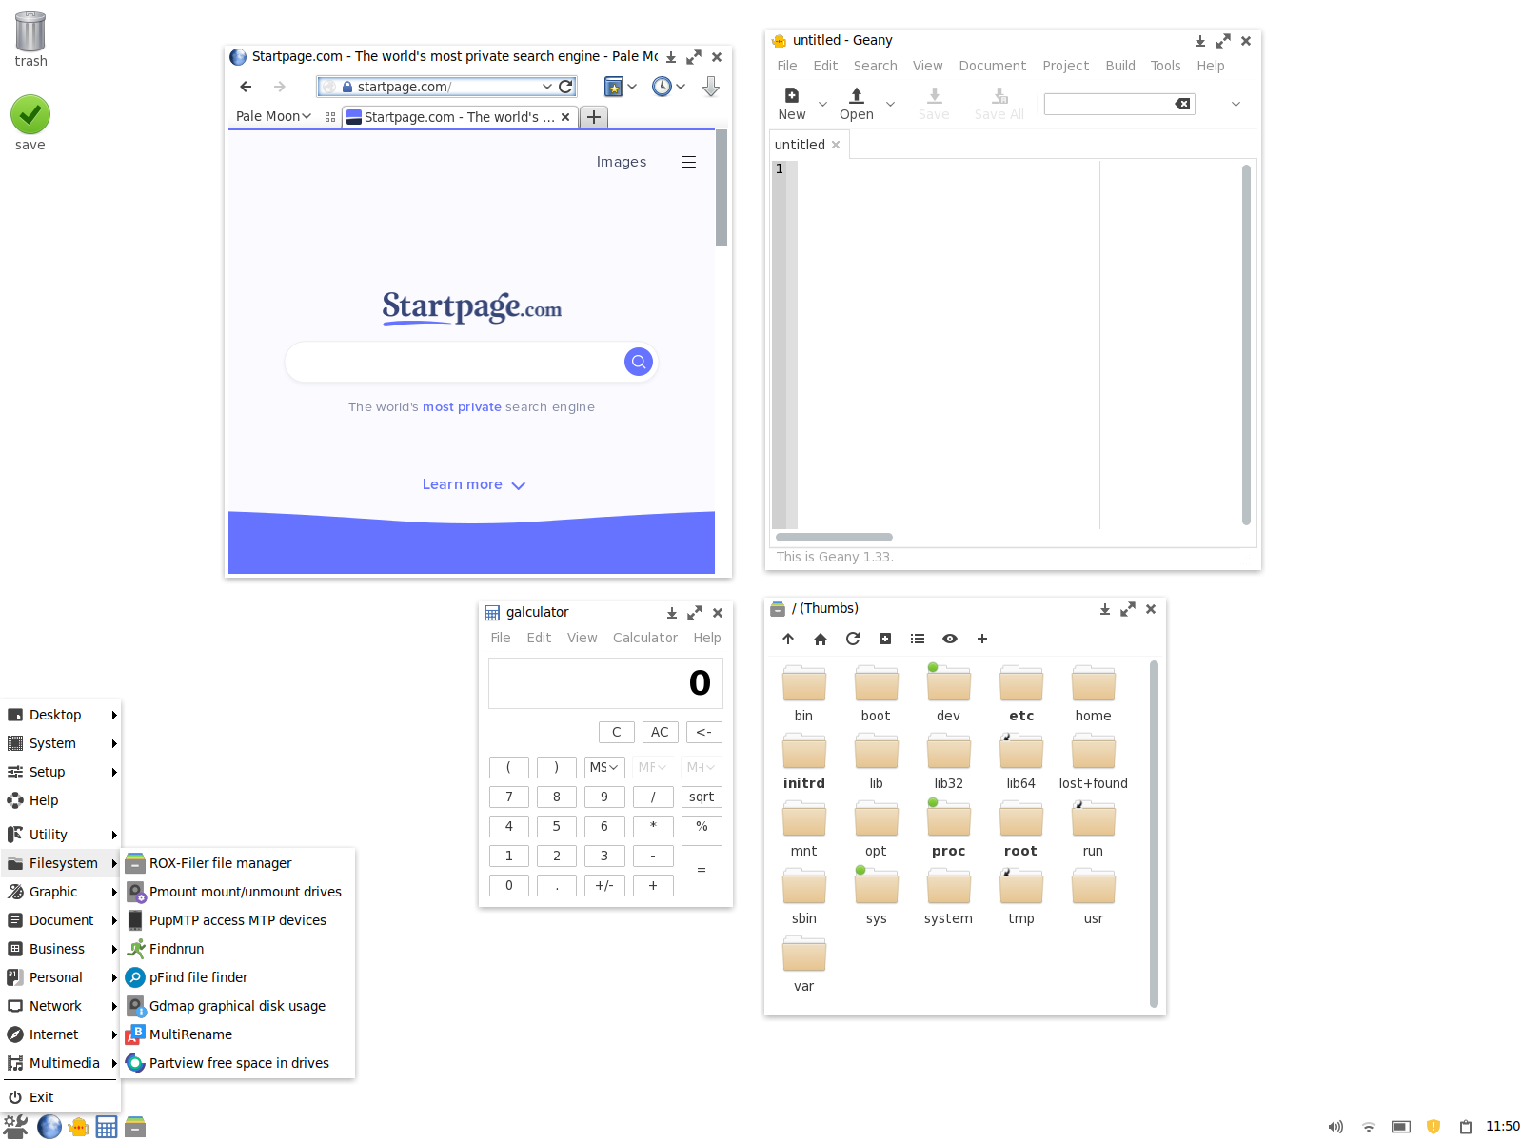Expand the Geany New template dropdown arrow
This screenshot has height=1142, width=1523.
(x=823, y=104)
